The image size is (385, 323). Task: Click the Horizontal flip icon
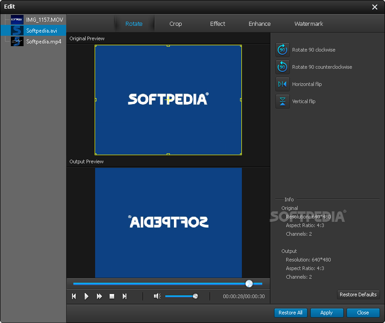pyautogui.click(x=282, y=84)
